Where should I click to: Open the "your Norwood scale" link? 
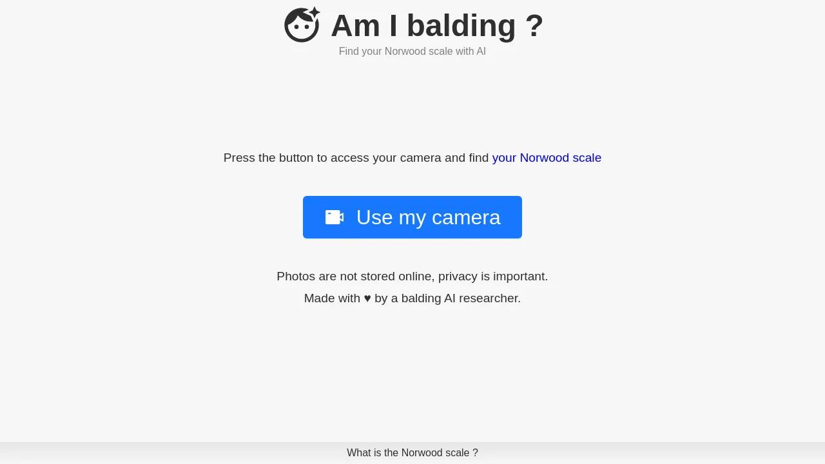pos(547,158)
